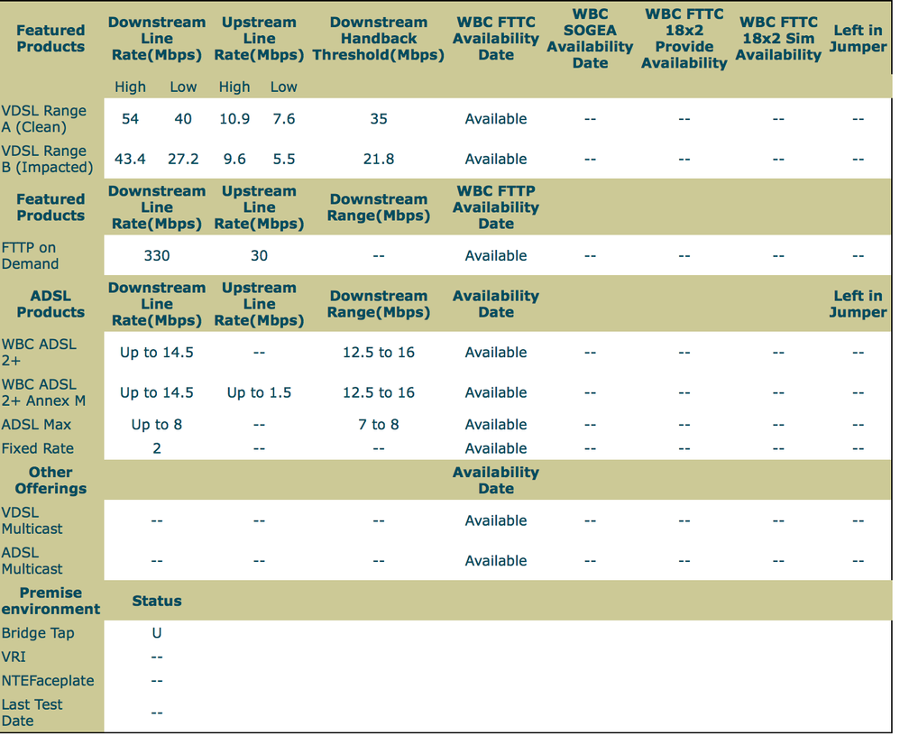Image resolution: width=900 pixels, height=736 pixels.
Task: Click 'Available' in VDSL Range B row
Action: [496, 159]
